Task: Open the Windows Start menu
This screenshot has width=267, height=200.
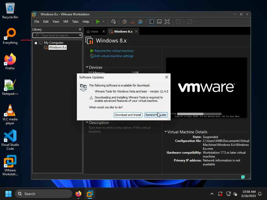Action: 8,194
